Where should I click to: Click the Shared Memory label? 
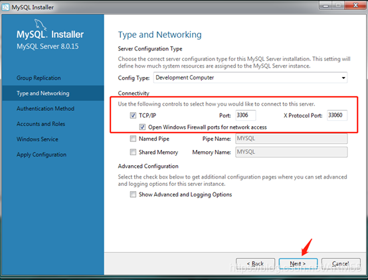(158, 153)
